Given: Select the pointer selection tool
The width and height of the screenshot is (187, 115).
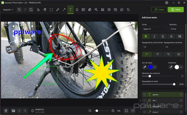Looking at the screenshot, I should (38, 10).
